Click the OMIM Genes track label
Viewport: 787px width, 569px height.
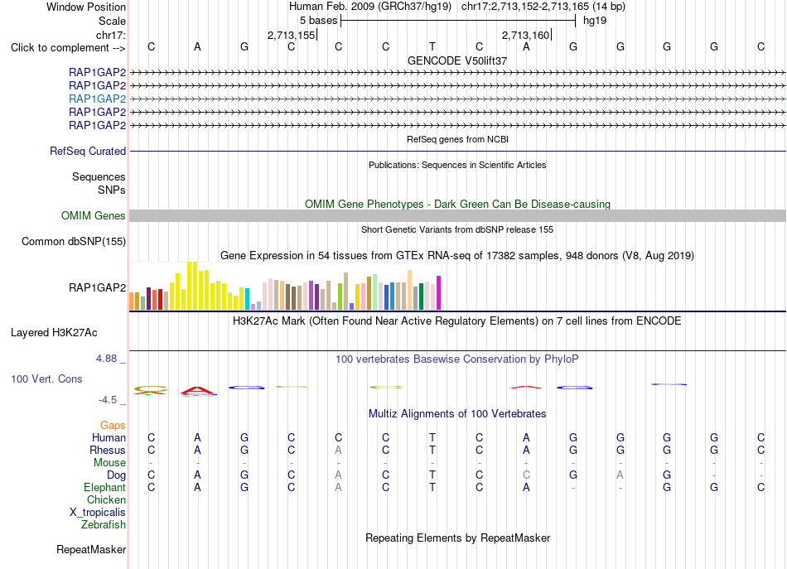[94, 216]
